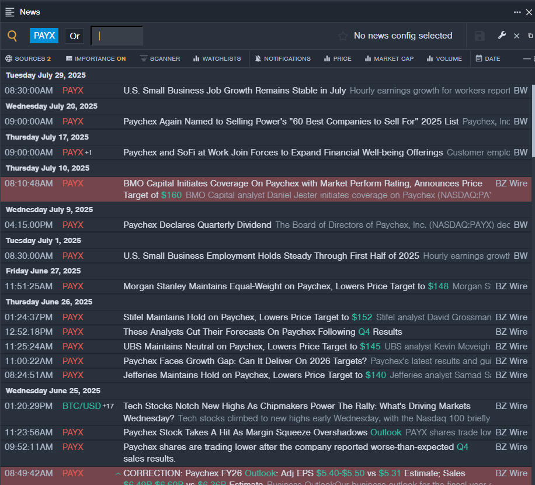
Task: Click PAYX ticker in 04:15:00PM row
Action: [73, 225]
